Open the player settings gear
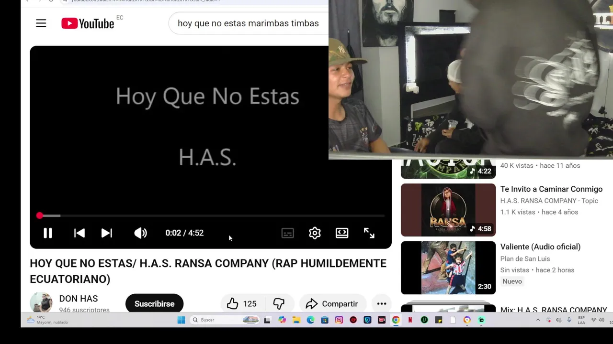The width and height of the screenshot is (613, 344). [x=315, y=233]
